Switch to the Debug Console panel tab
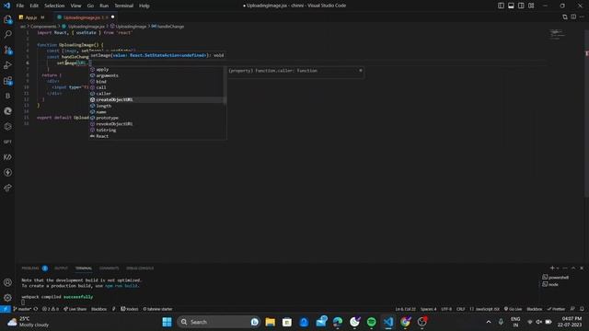The width and height of the screenshot is (589, 331). coord(140,268)
